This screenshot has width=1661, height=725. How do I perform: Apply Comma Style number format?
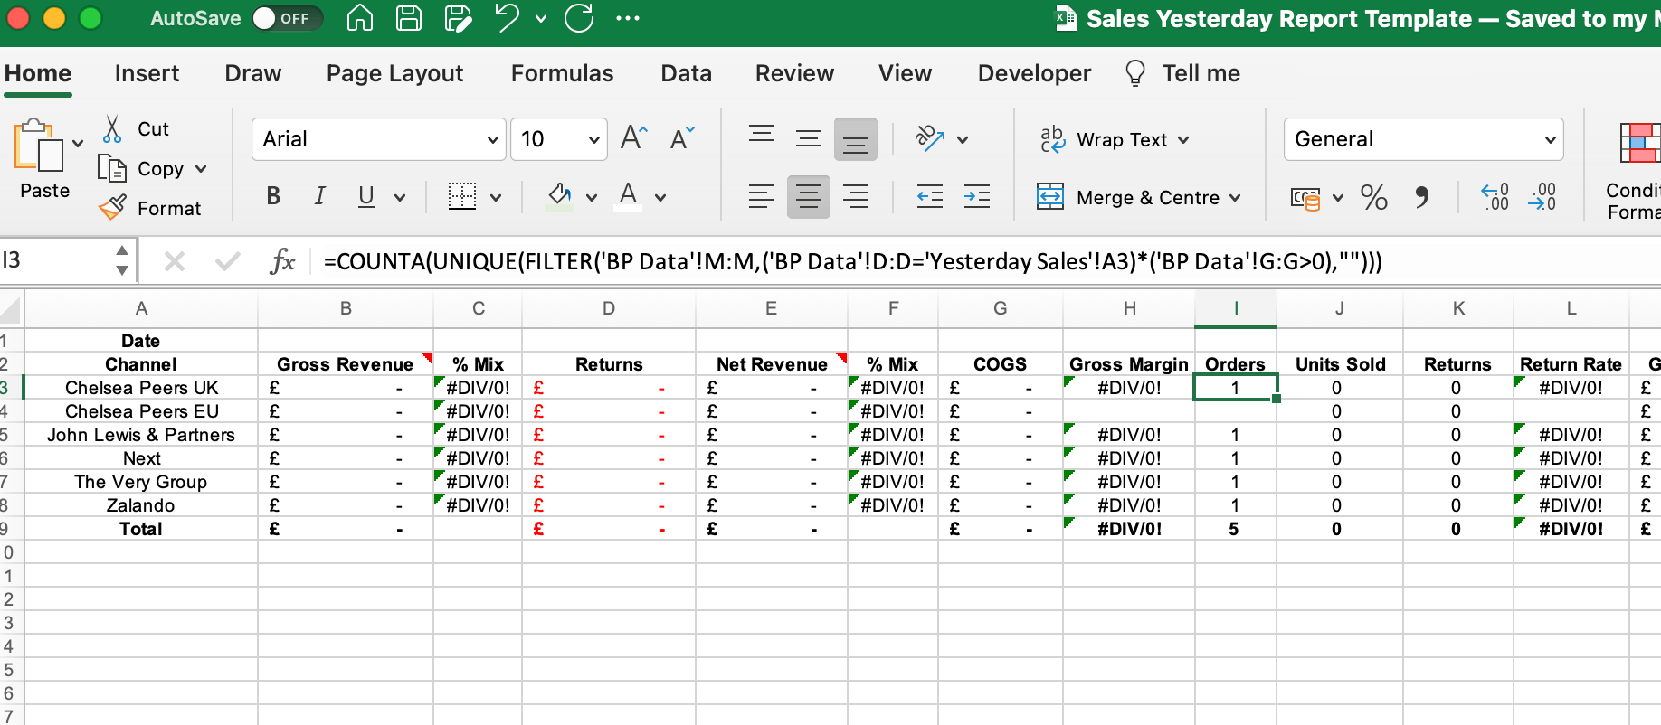tap(1422, 197)
